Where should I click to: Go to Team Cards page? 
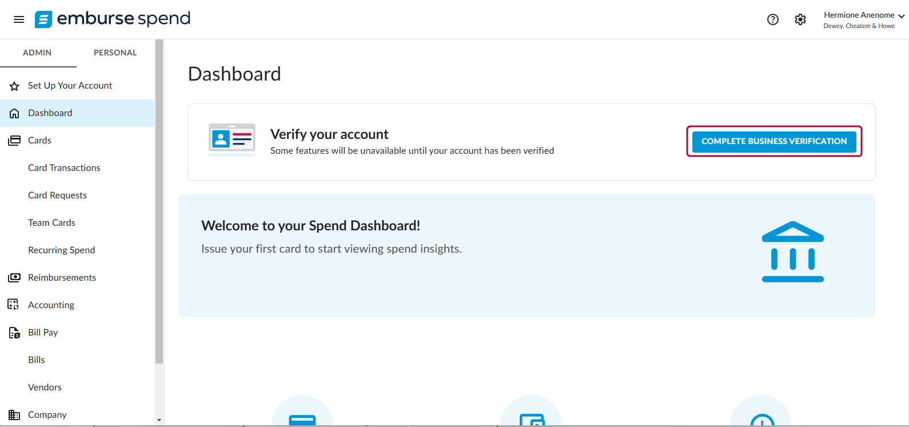(51, 223)
